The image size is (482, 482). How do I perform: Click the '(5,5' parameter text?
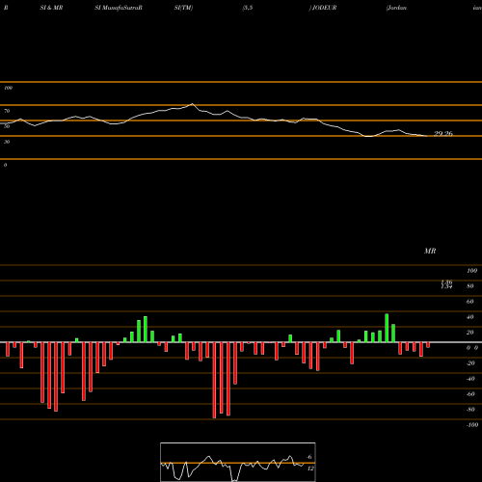[x=248, y=8]
